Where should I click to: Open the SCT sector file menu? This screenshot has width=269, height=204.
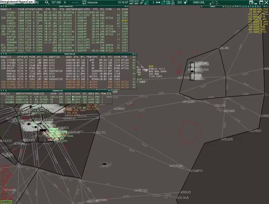84,3
